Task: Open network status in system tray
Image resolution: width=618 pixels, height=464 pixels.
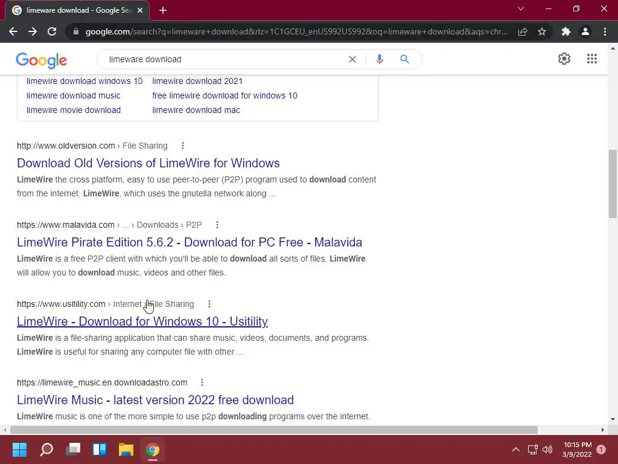Action: click(x=532, y=449)
